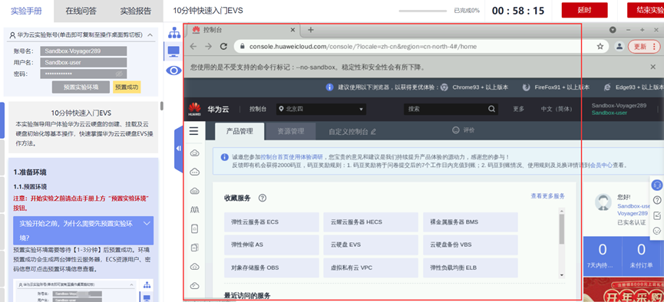Click the Huawei Cloud logo
This screenshot has height=302, width=664.
point(195,109)
